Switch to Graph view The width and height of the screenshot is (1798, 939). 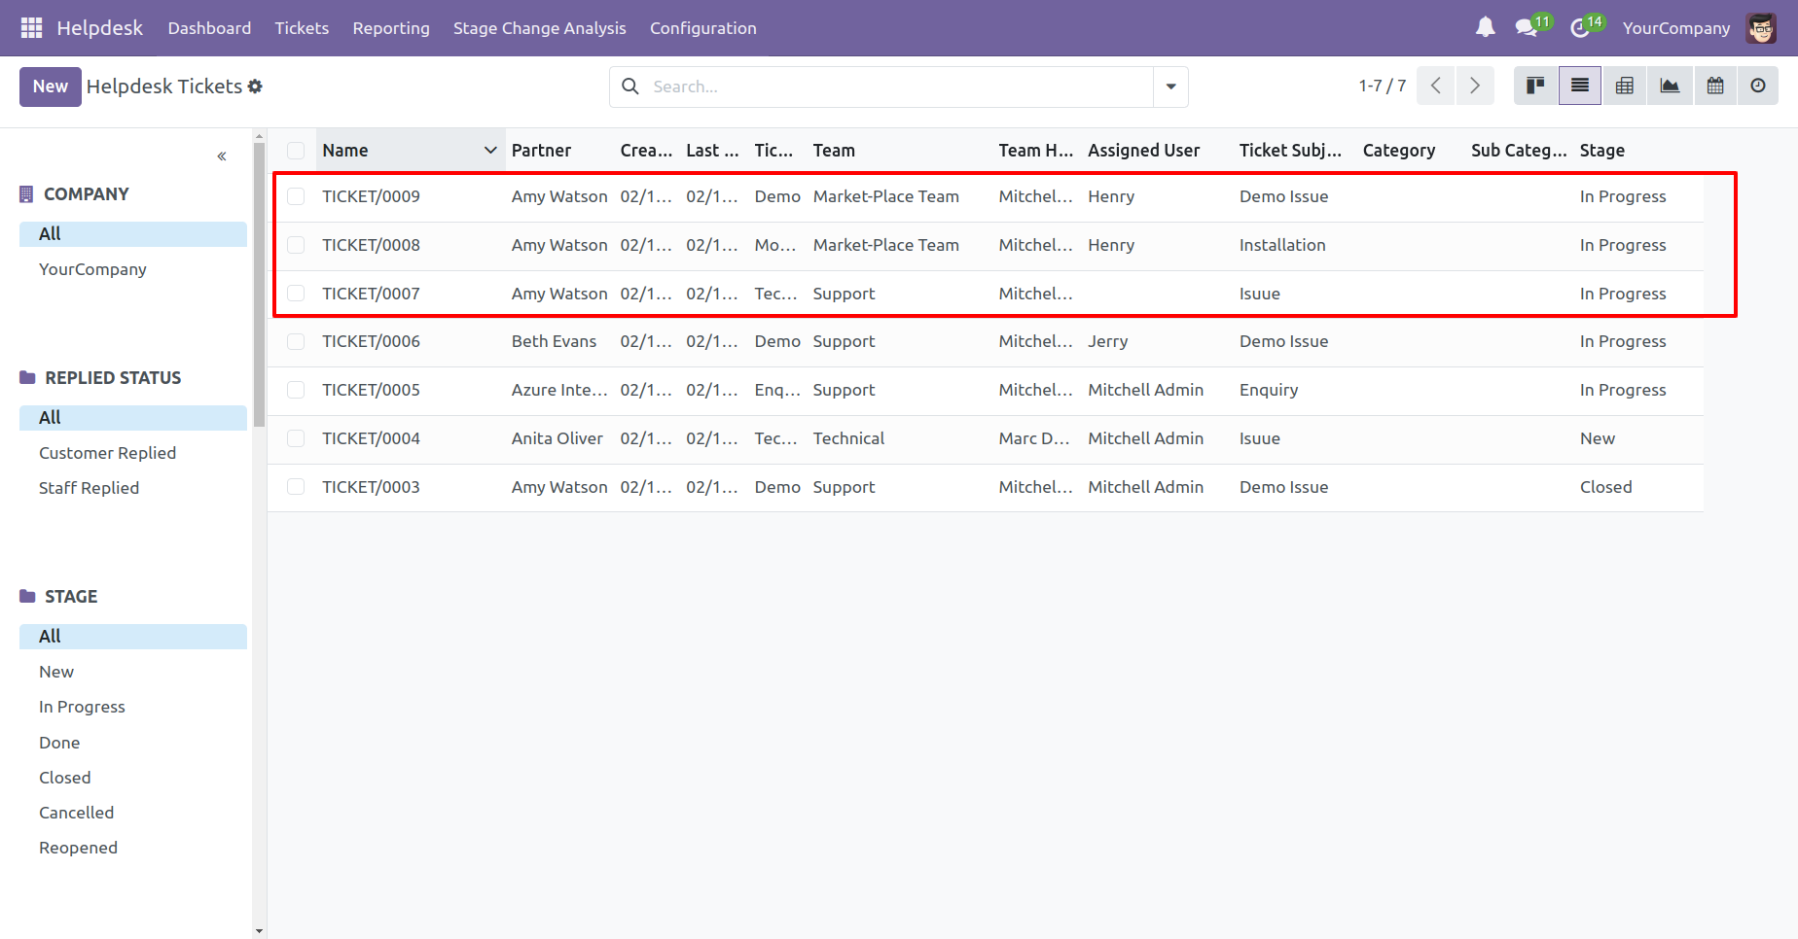[x=1670, y=87]
